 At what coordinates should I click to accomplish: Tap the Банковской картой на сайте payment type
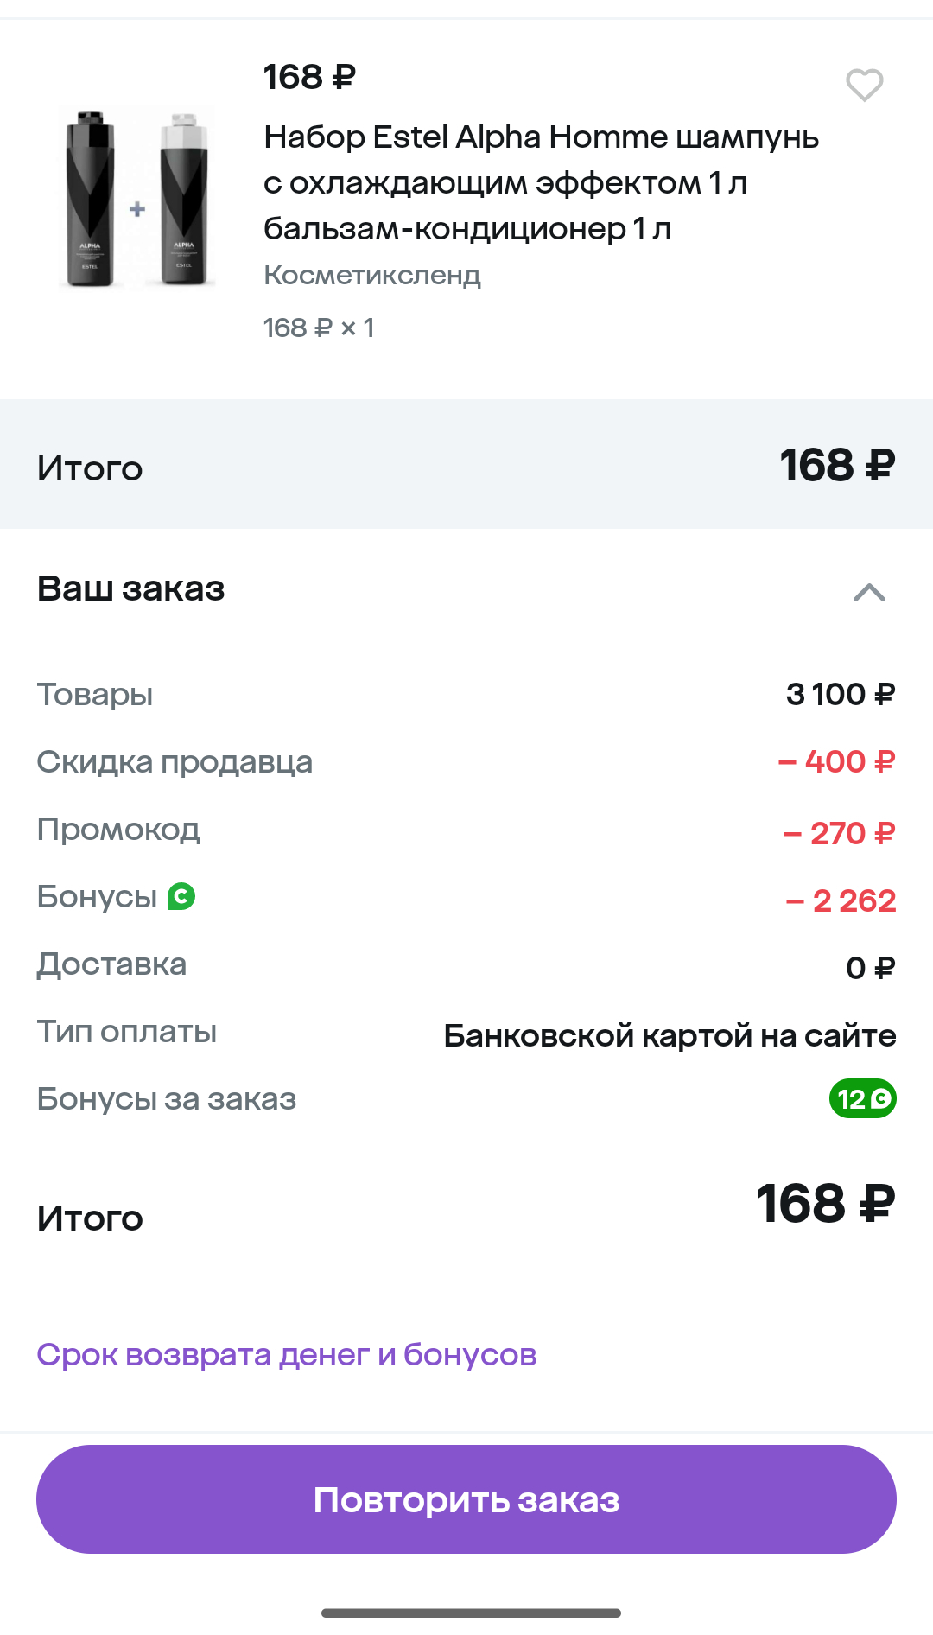click(670, 1035)
